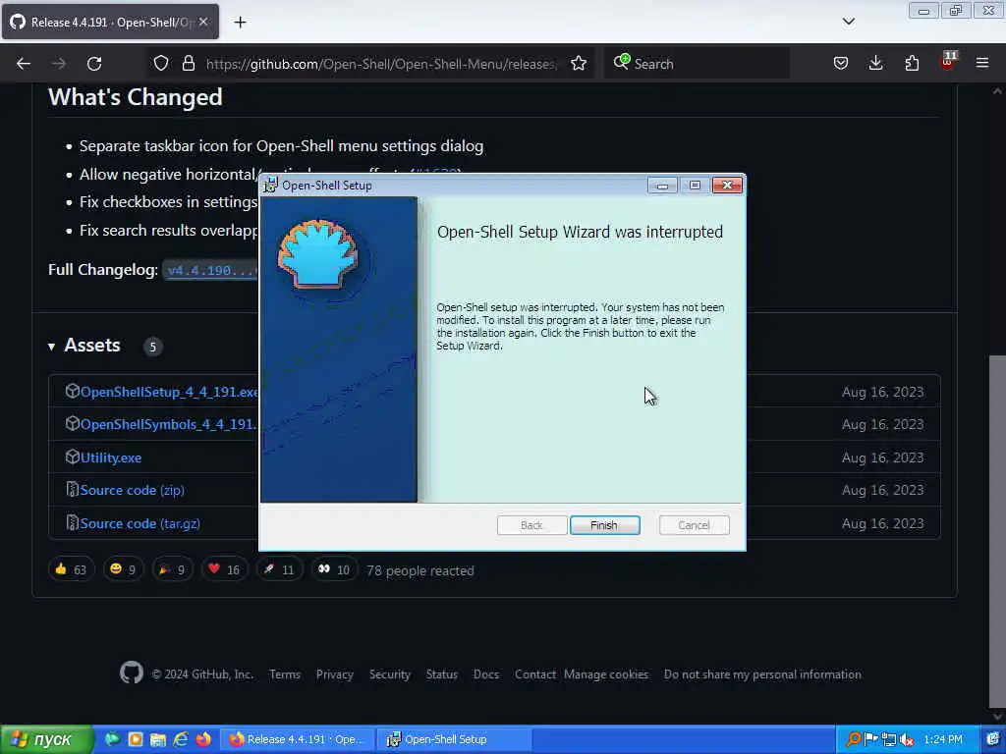This screenshot has width=1006, height=754.
Task: Click the padlock site security icon
Action: (x=188, y=63)
